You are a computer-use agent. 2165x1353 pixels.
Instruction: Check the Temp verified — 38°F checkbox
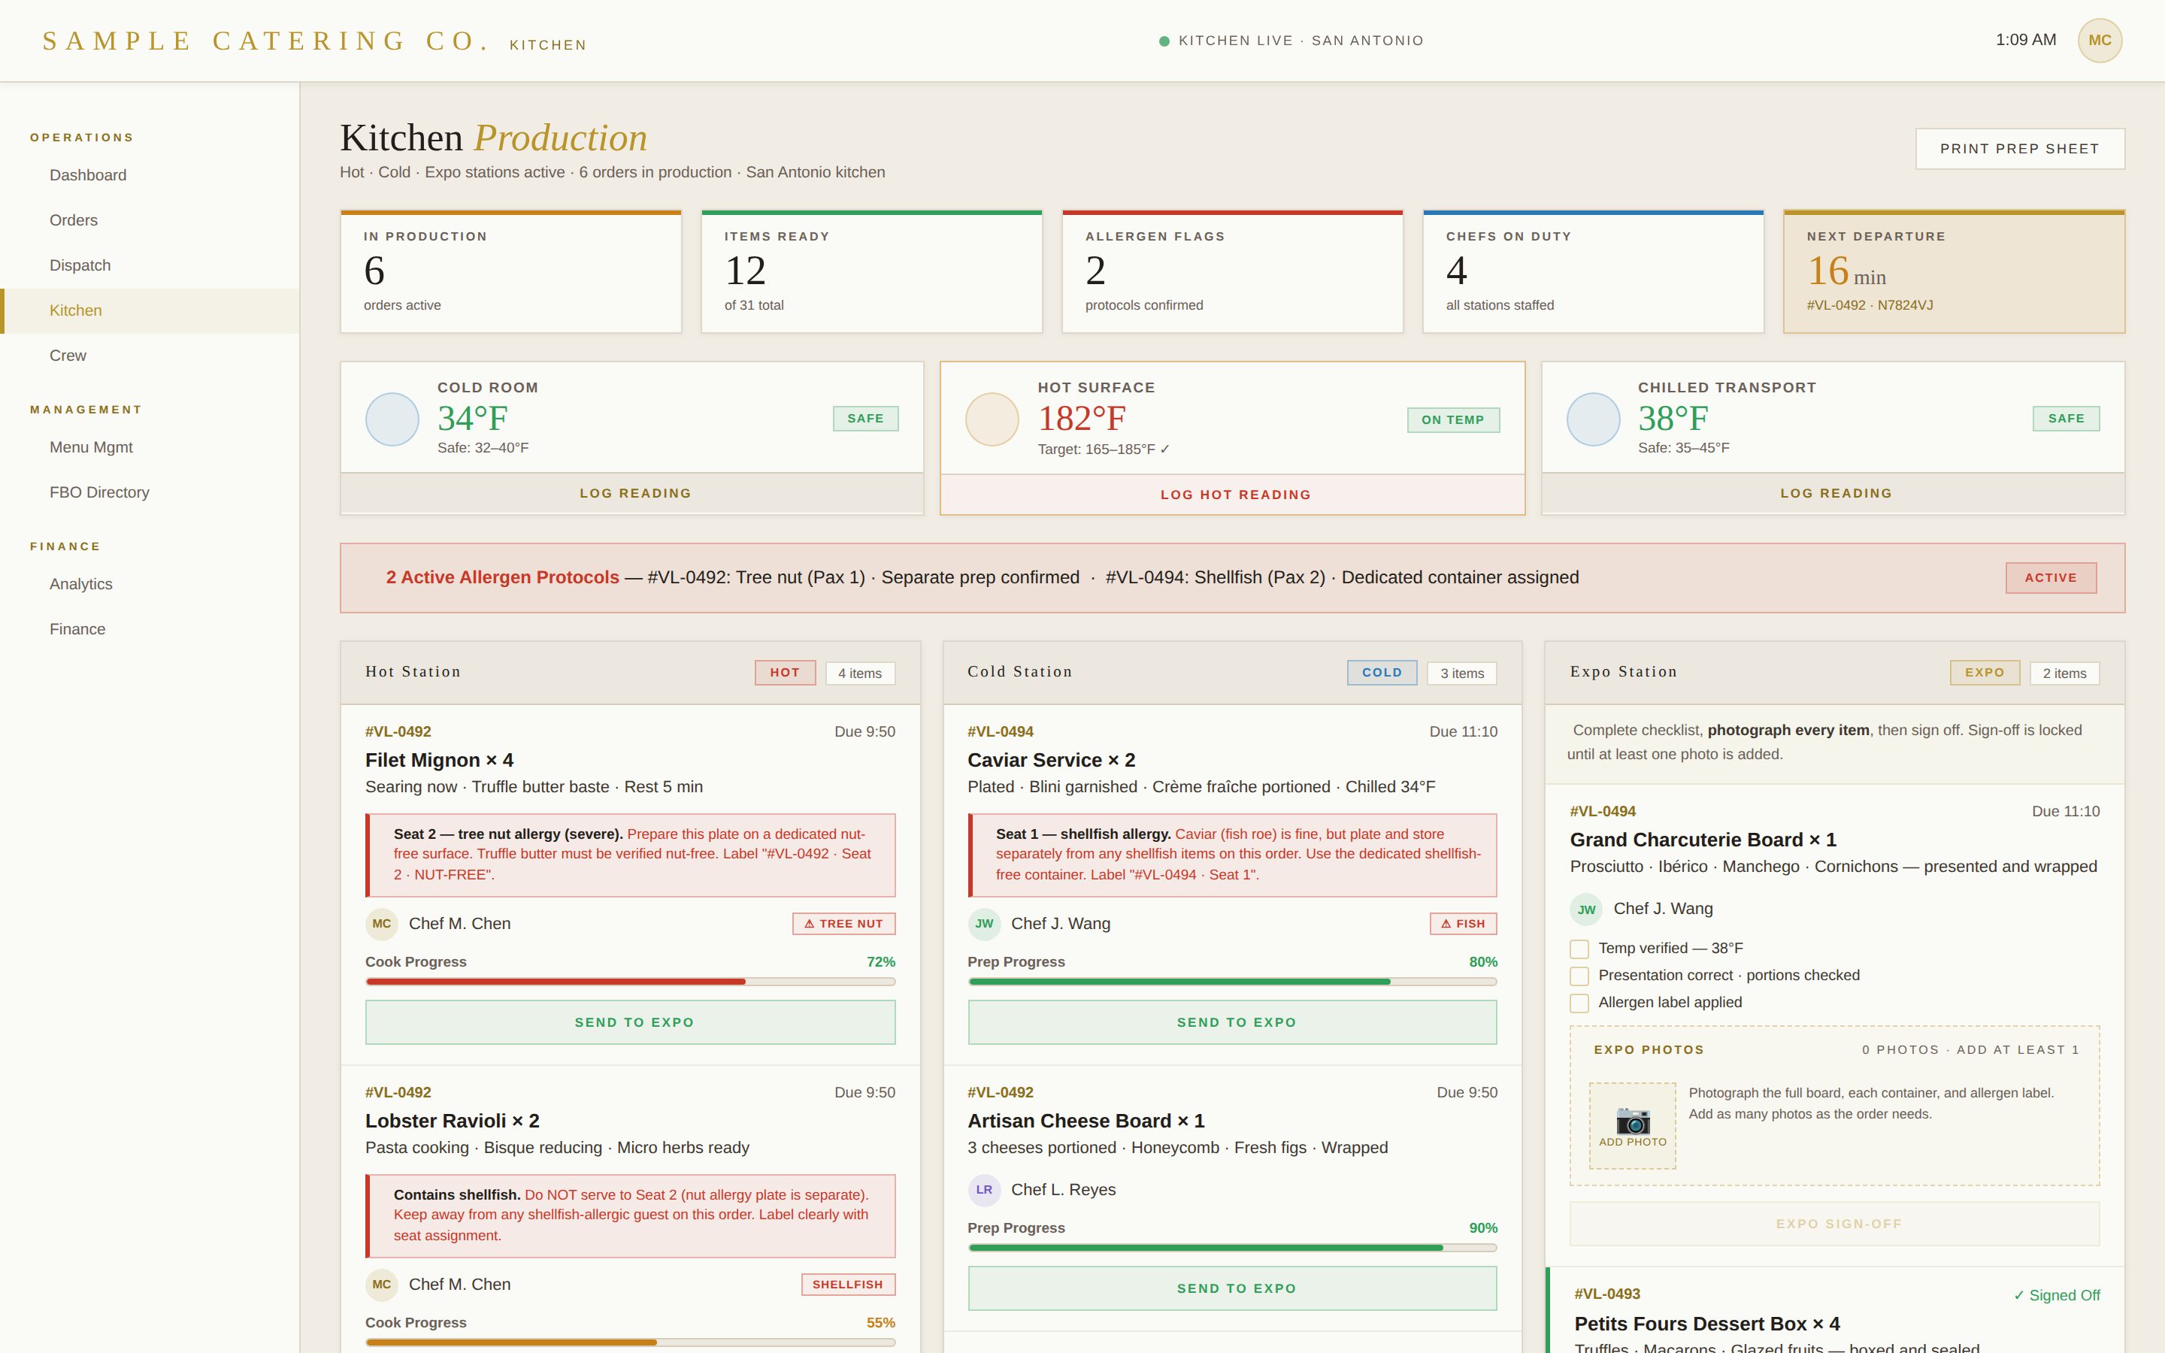coord(1579,949)
